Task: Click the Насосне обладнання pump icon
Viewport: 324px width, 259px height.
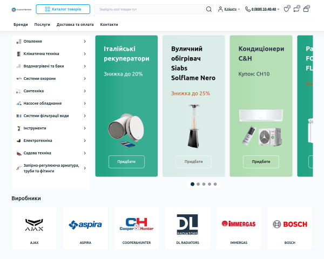Action: point(19,103)
